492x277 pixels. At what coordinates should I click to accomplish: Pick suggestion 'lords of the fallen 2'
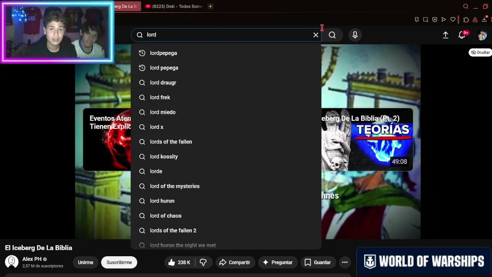click(x=226, y=230)
